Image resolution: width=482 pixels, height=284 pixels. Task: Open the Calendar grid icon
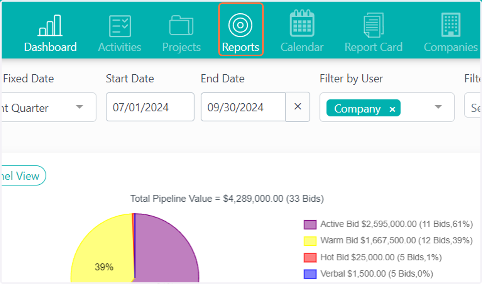[x=302, y=23]
